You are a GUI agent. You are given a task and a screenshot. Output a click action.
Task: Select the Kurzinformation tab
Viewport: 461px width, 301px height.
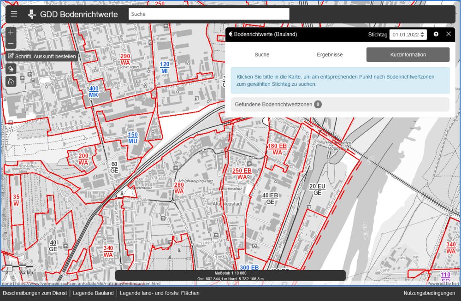pos(408,54)
